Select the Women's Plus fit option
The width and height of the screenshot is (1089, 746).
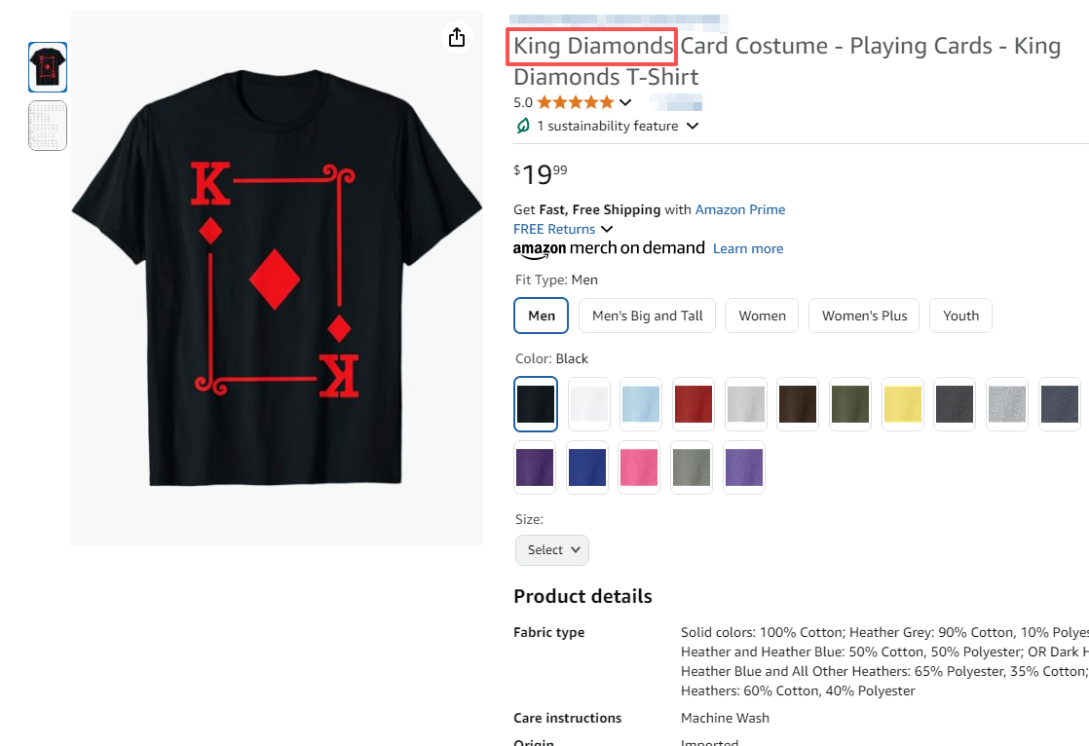click(x=864, y=316)
